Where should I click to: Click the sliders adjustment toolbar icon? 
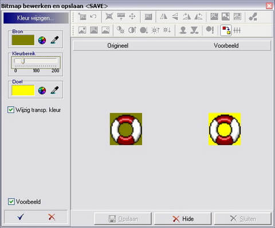coord(237,30)
